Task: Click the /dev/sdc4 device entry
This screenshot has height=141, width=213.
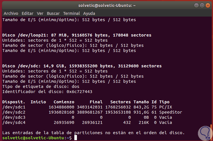Action: pyautogui.click(x=14, y=122)
